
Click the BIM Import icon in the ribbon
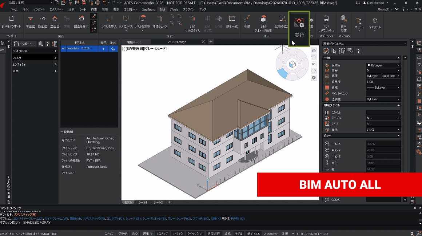11,19
